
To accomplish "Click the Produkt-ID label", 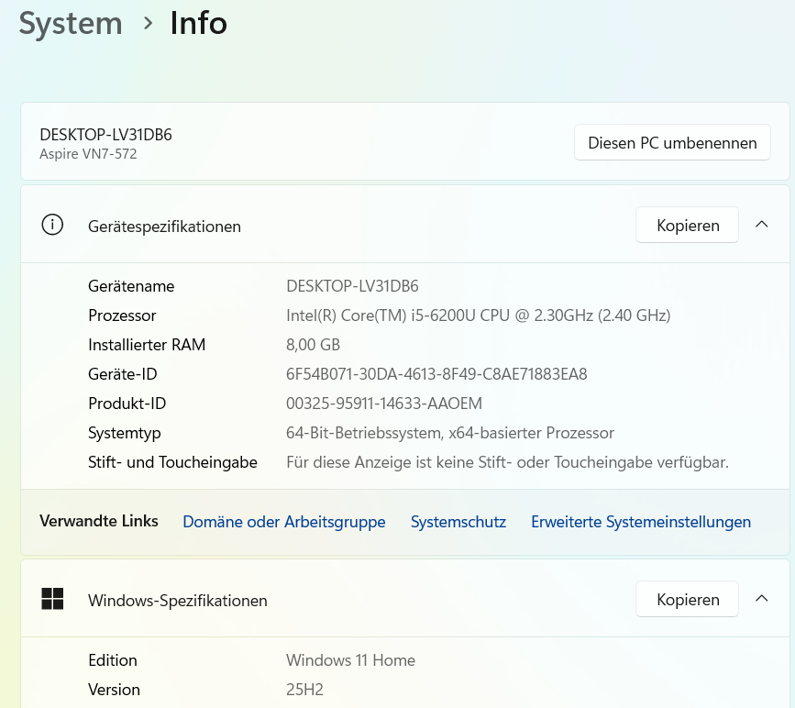I will point(127,404).
